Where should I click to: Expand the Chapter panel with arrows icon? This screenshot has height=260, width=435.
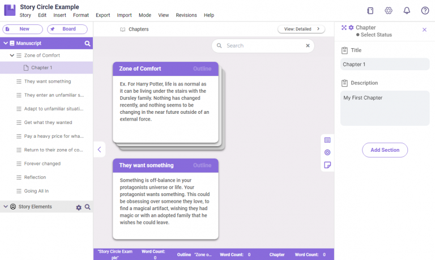click(x=344, y=28)
